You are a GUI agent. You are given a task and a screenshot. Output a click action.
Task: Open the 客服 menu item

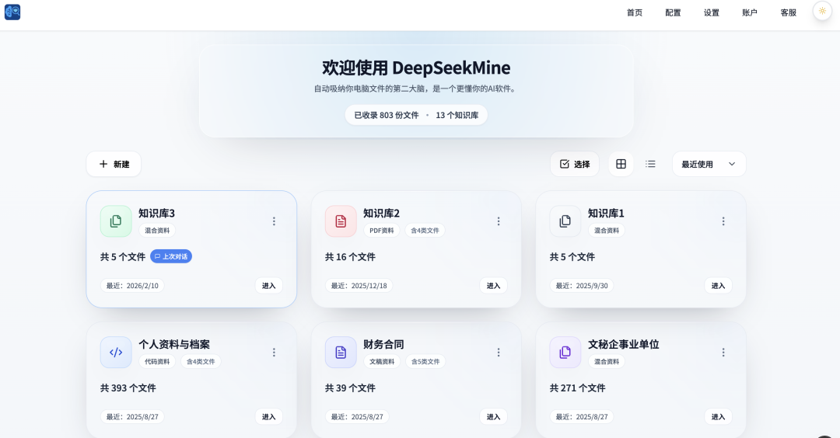pyautogui.click(x=788, y=13)
